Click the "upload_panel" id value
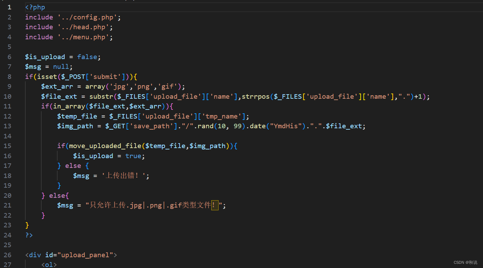 pos(85,255)
